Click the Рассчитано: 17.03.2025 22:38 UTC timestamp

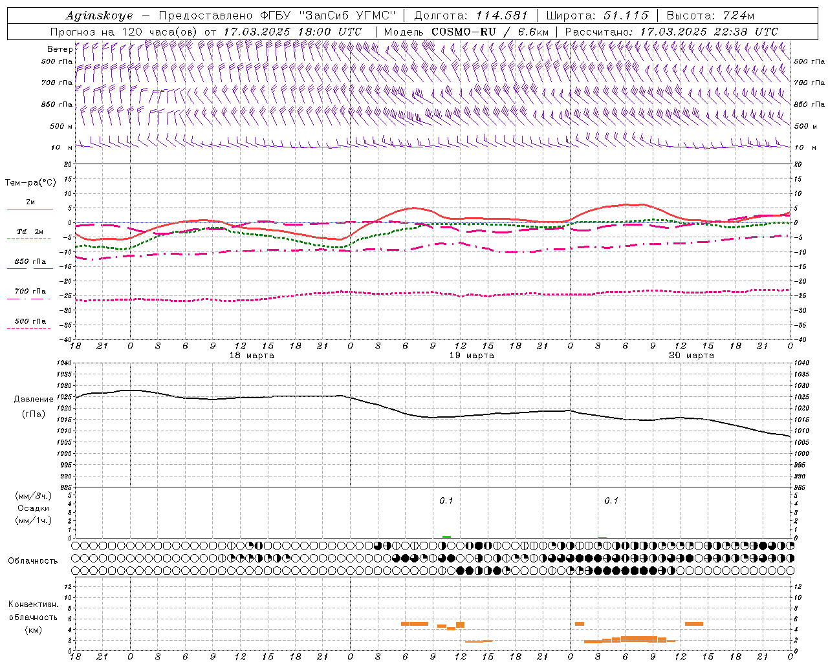(671, 32)
